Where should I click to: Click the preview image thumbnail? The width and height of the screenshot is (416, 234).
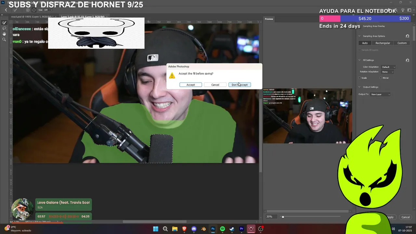(307, 116)
